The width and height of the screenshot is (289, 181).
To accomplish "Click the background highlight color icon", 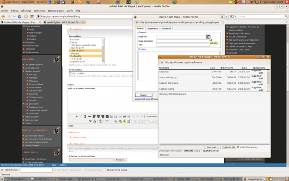I will [x=101, y=121].
